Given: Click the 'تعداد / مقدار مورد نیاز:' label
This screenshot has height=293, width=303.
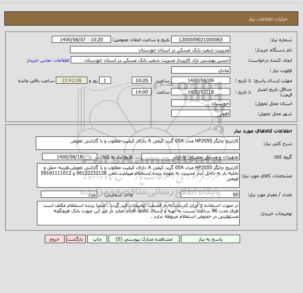Looking at the screenshot, I should [x=270, y=195].
